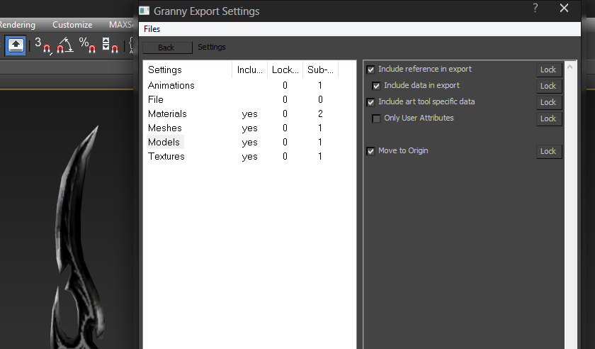Toggle the percent snap icon
Viewport: 595px width, 349px height.
click(x=87, y=45)
